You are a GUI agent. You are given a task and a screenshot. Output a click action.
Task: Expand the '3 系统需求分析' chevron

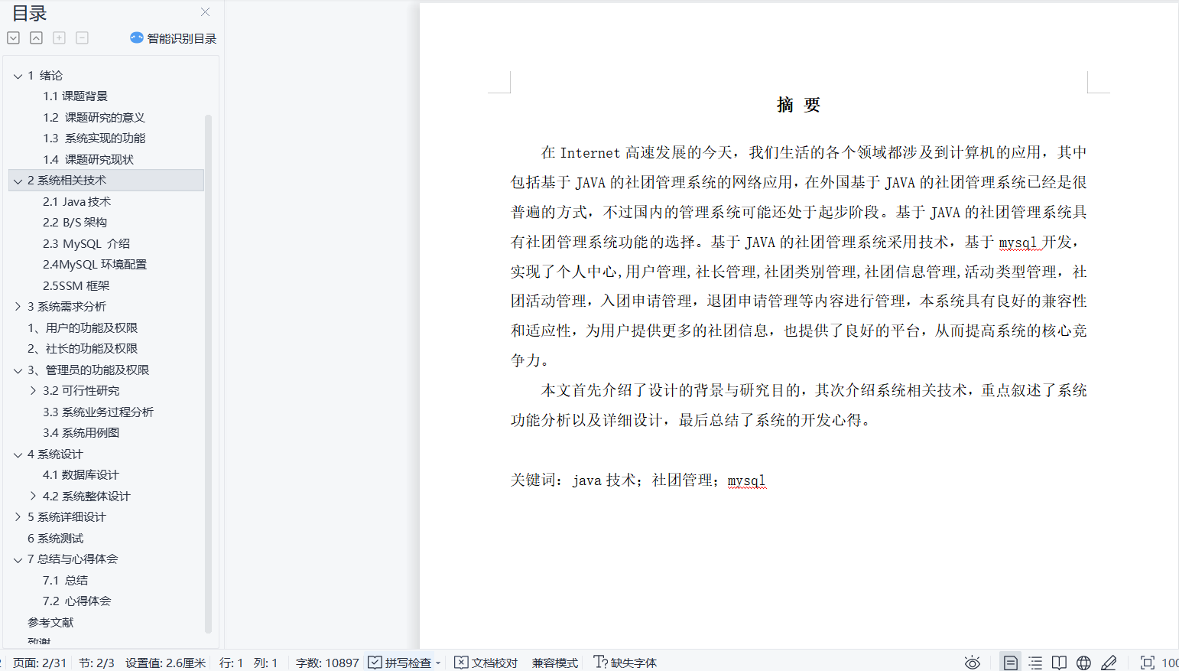click(18, 307)
